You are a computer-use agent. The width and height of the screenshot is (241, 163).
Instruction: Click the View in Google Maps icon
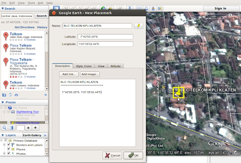[160, 8]
